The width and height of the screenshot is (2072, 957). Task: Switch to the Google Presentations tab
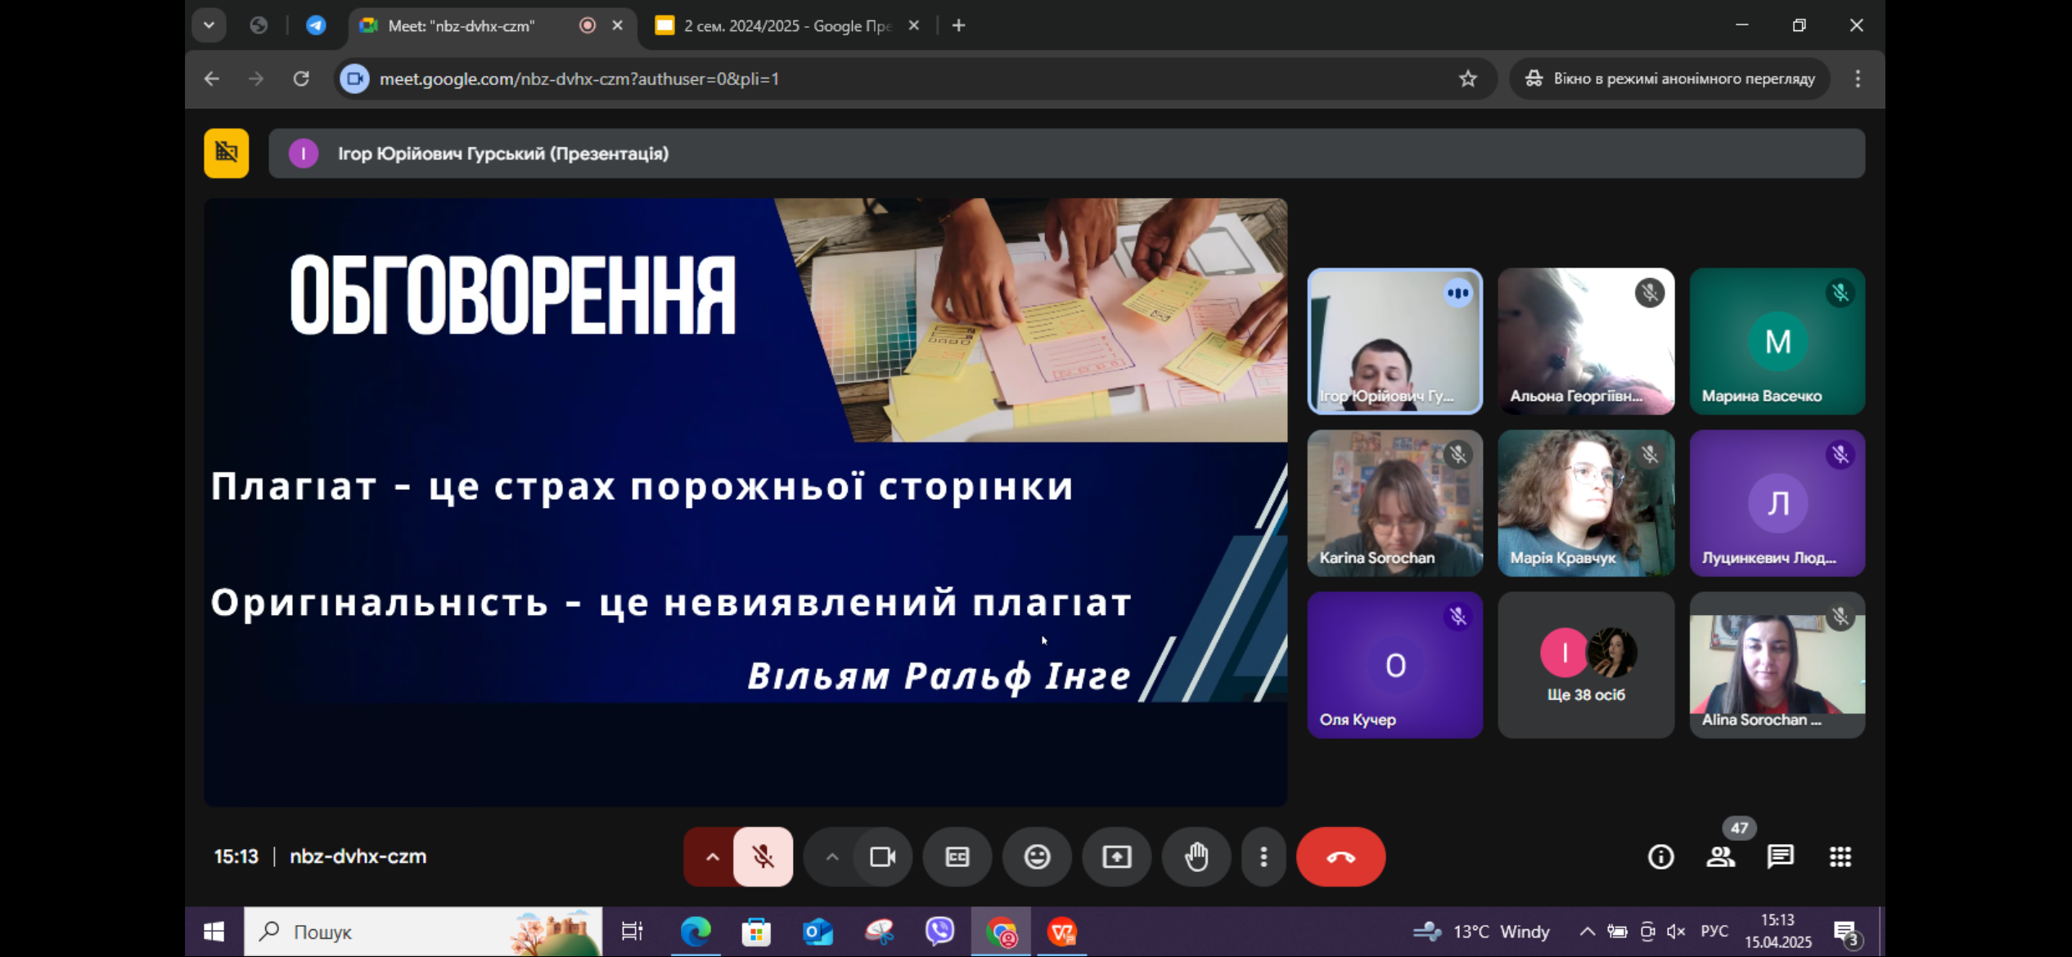click(x=786, y=25)
